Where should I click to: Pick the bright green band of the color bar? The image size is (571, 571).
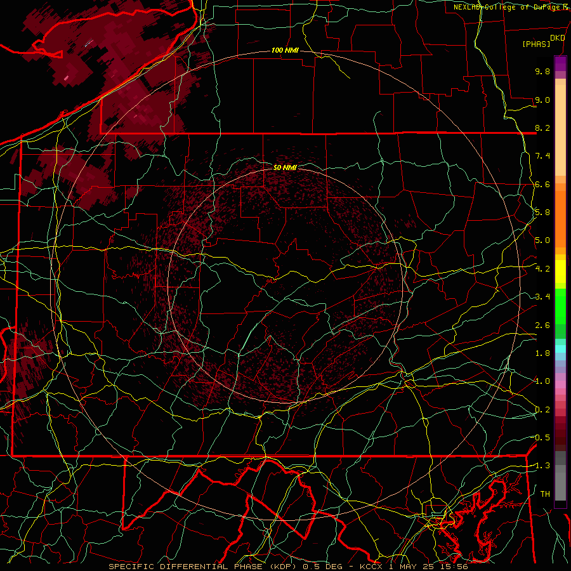pos(560,305)
